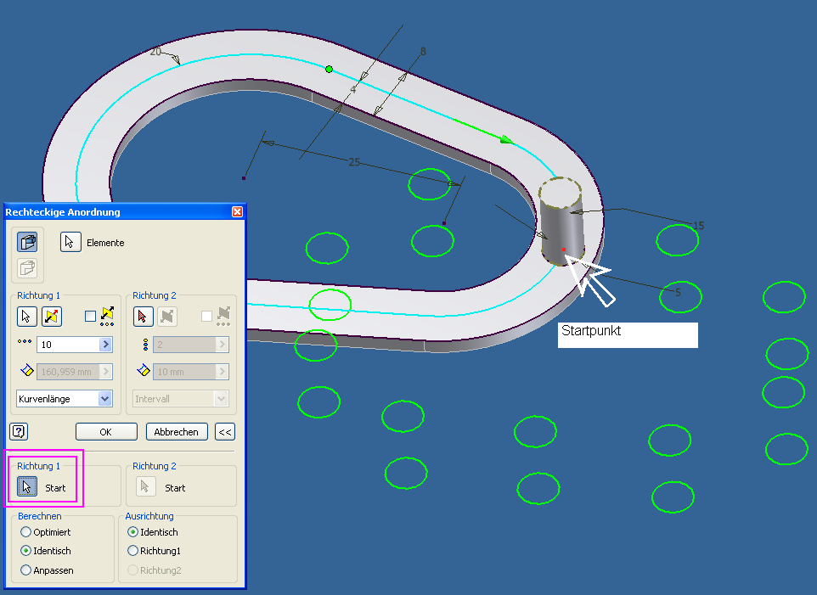
Task: Open the Kurvenlänge dropdown list
Action: pos(105,398)
